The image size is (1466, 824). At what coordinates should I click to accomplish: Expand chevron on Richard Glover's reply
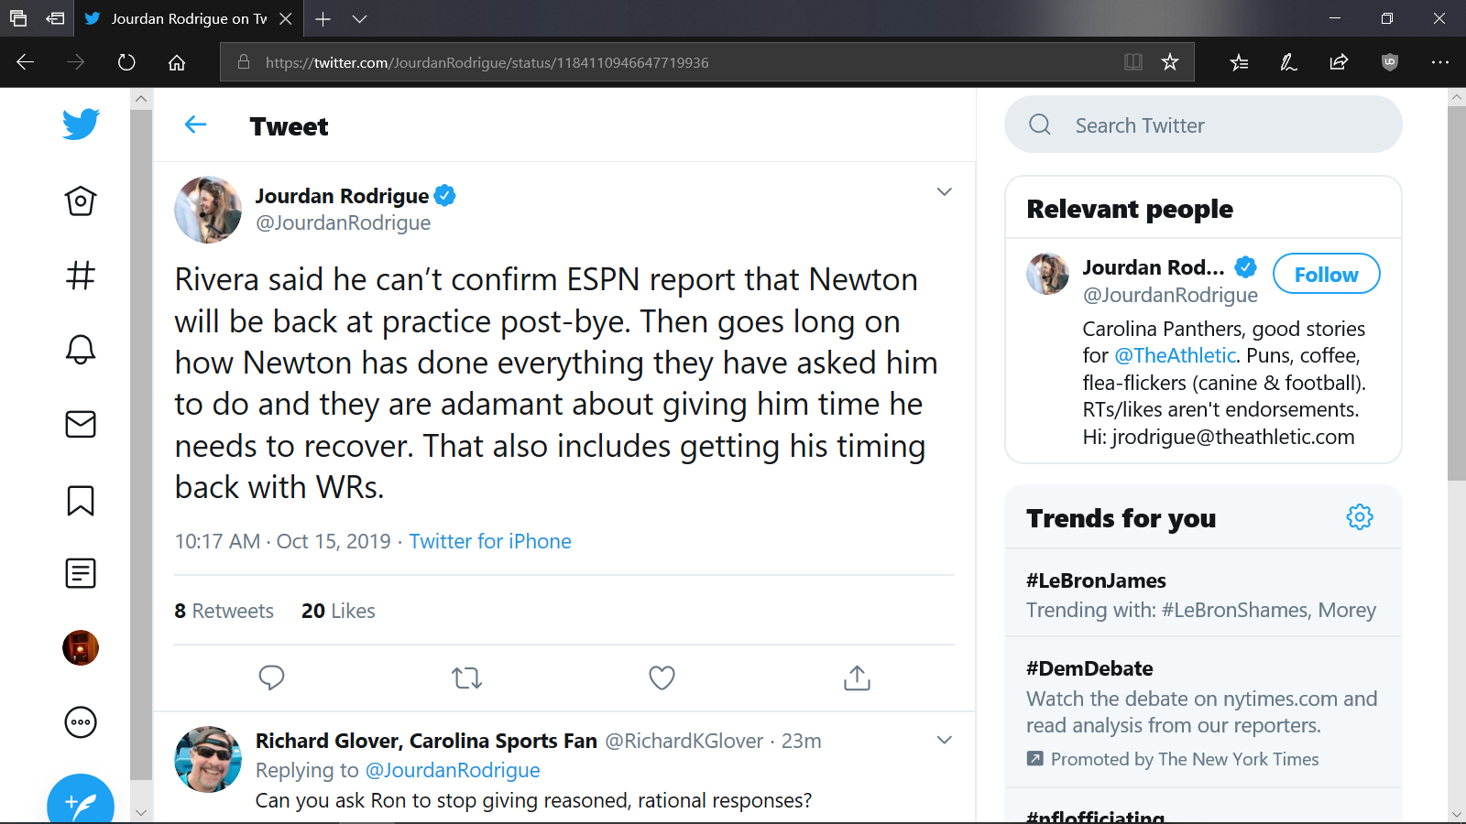click(945, 740)
